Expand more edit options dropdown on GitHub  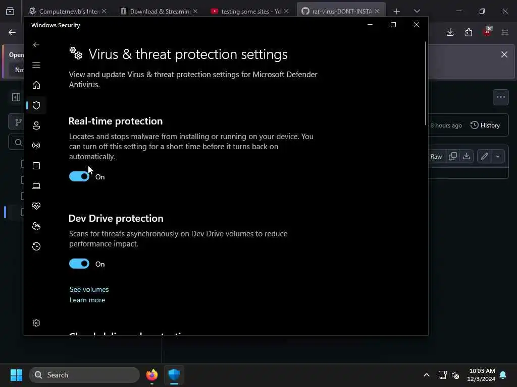click(x=498, y=156)
